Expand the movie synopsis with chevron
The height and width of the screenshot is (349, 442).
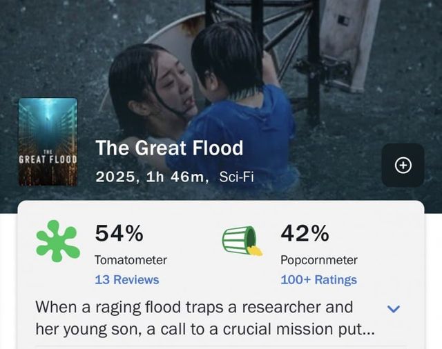pos(396,308)
